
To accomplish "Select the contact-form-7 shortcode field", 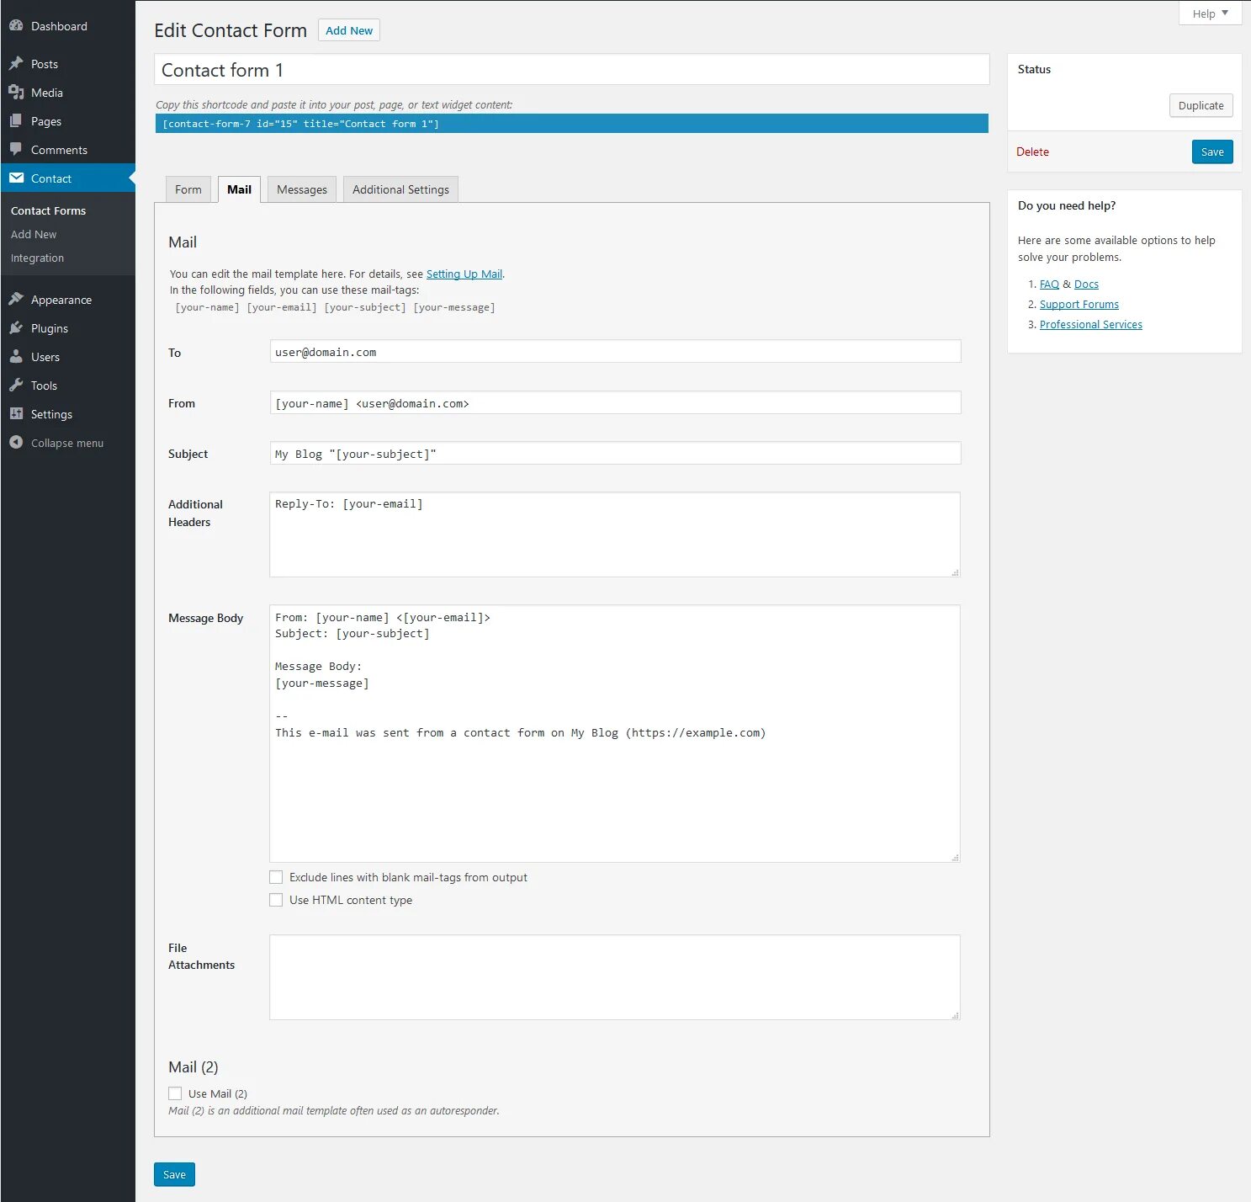I will [x=572, y=124].
